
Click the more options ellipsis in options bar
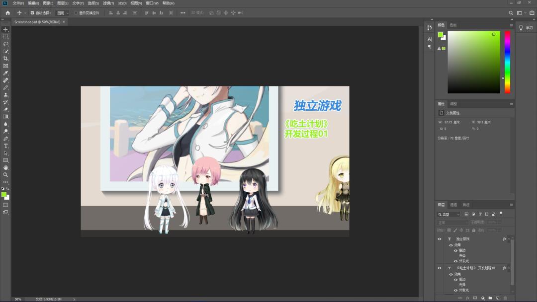point(183,13)
